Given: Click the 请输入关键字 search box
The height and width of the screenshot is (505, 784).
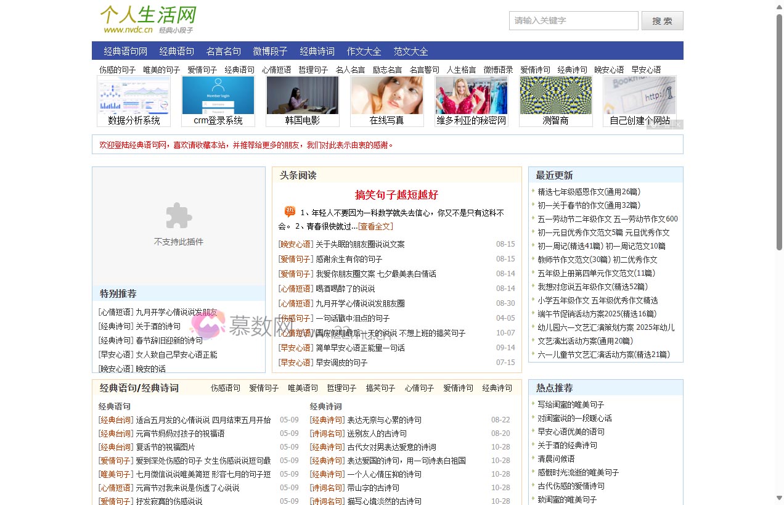Looking at the screenshot, I should 573,20.
